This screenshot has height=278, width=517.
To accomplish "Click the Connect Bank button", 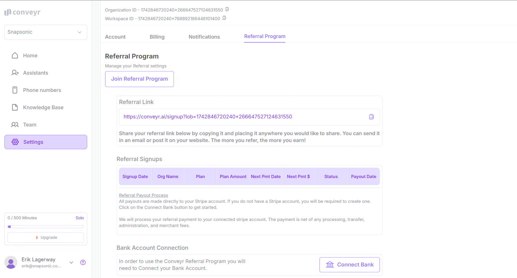I will coord(349,265).
